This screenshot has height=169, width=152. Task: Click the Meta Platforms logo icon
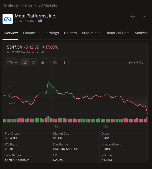8,19
